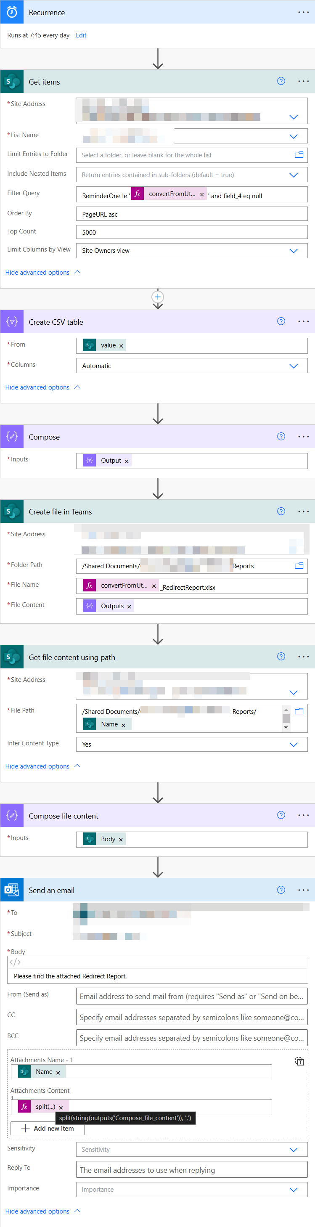
Task: Click the From (Send as) field
Action: pyautogui.click(x=192, y=996)
